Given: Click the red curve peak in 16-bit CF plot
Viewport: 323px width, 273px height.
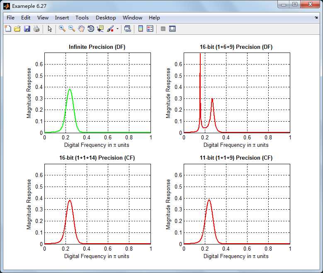Looking at the screenshot, I should tap(70, 201).
